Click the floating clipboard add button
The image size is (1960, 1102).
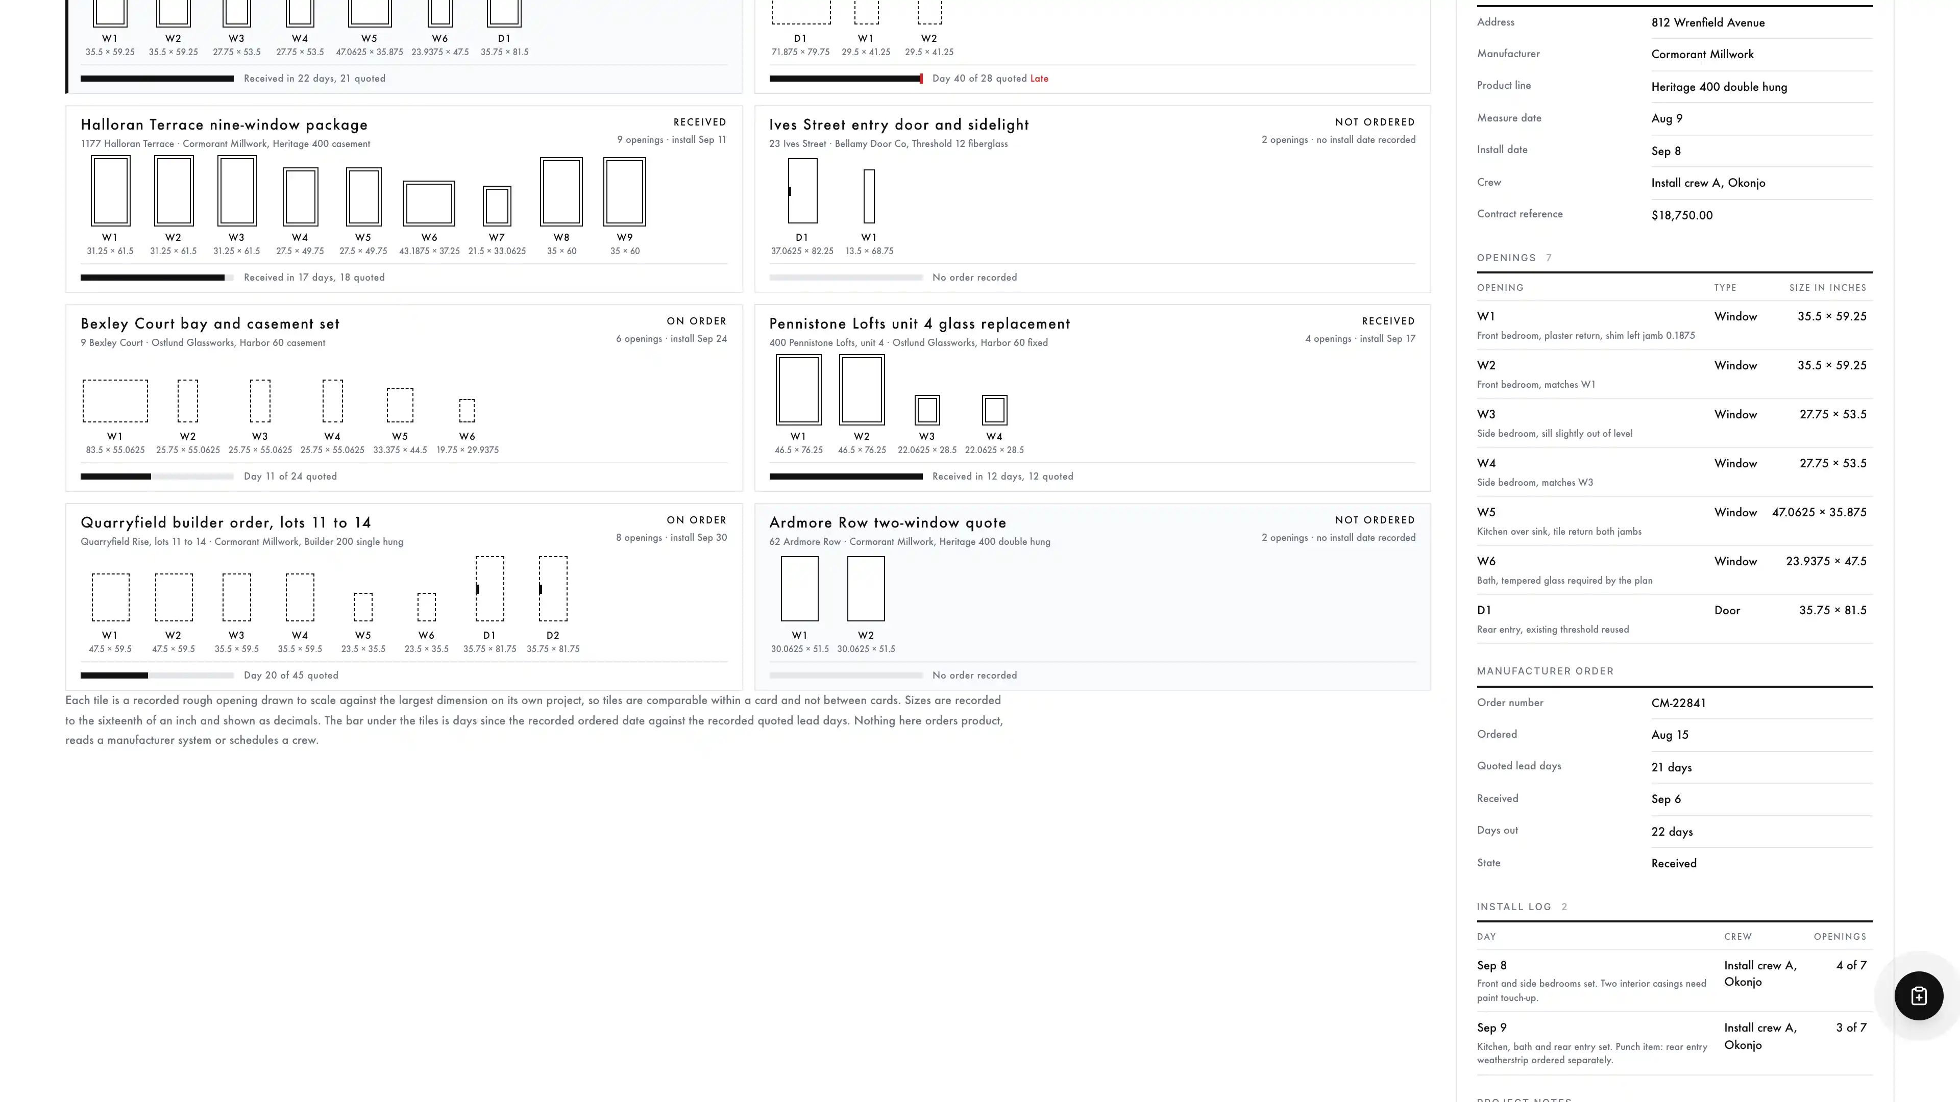[1918, 995]
